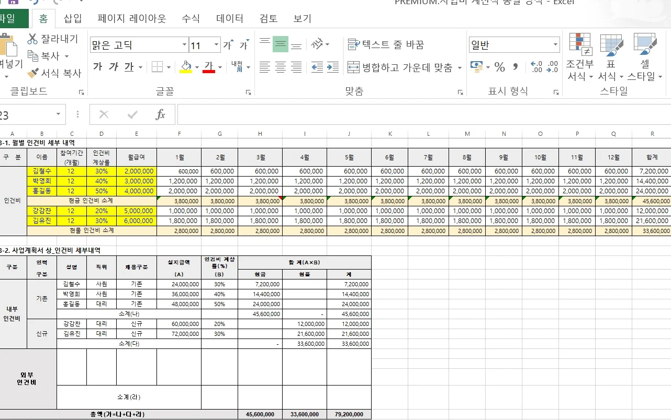This screenshot has height=420, width=671.
Task: Switch to the 검토 tab
Action: click(x=269, y=18)
